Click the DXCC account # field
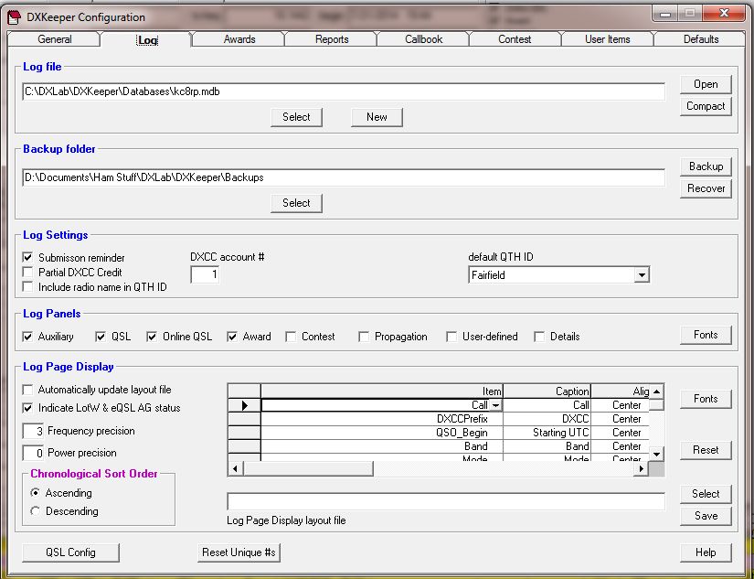Screen dimensions: 754x579 click(x=205, y=274)
